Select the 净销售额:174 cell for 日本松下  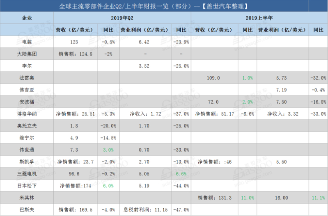(74, 185)
